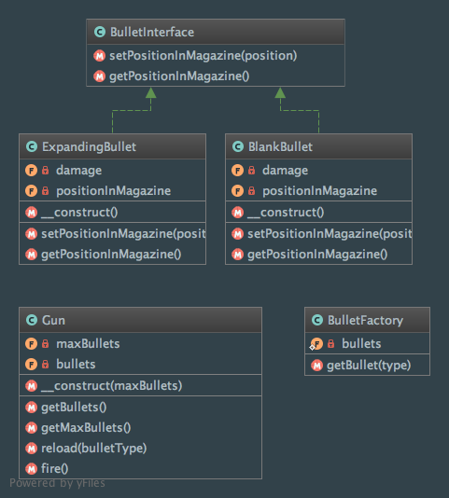Click the class icon beside ExpandingBullet

(x=32, y=146)
